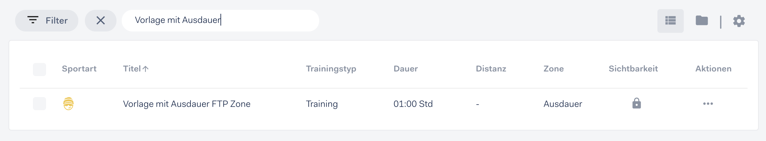766x141 pixels.
Task: Sort by the Dauer column header
Action: point(406,69)
